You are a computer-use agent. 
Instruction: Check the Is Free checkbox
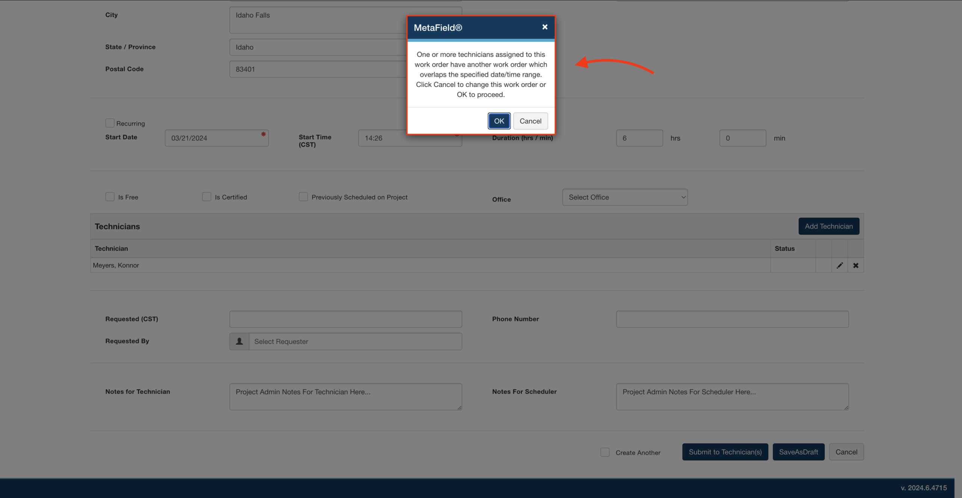[110, 197]
